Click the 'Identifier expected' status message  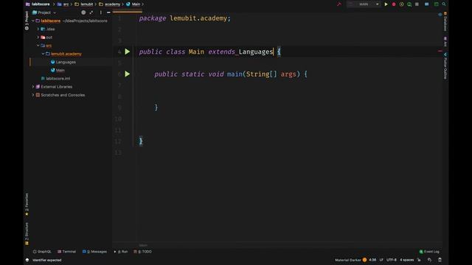[47, 260]
